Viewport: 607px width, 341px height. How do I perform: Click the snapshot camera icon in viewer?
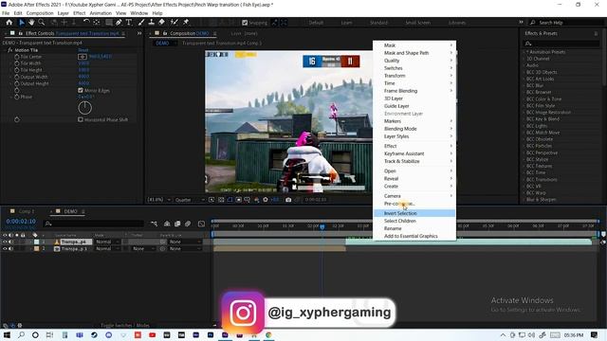click(288, 200)
